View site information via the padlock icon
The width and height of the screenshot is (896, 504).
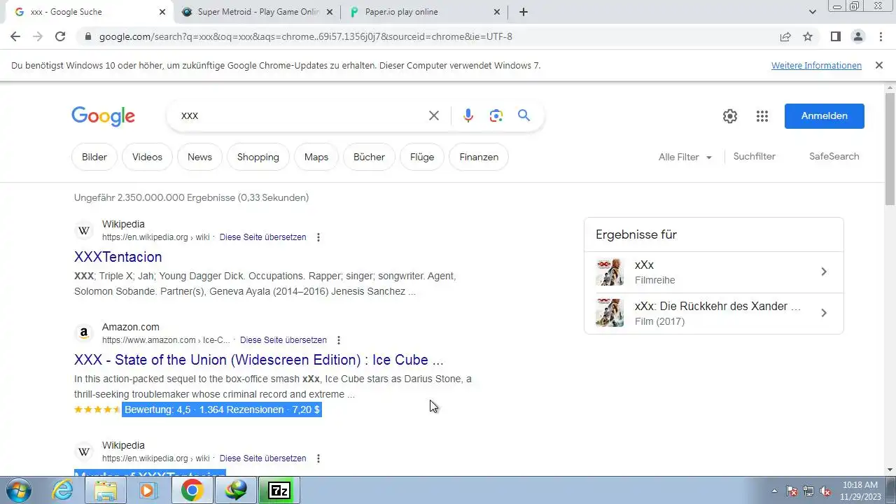point(87,36)
